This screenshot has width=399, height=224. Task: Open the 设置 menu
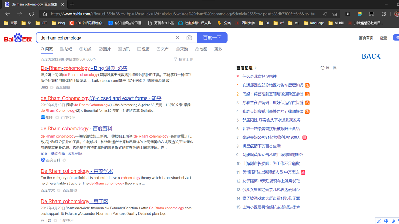pos(383,38)
